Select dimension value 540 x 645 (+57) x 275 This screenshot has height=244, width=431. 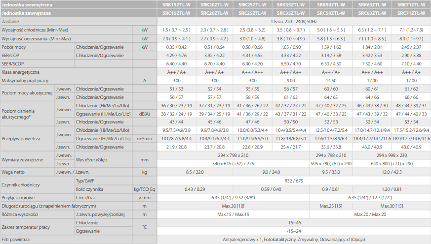coord(233,164)
